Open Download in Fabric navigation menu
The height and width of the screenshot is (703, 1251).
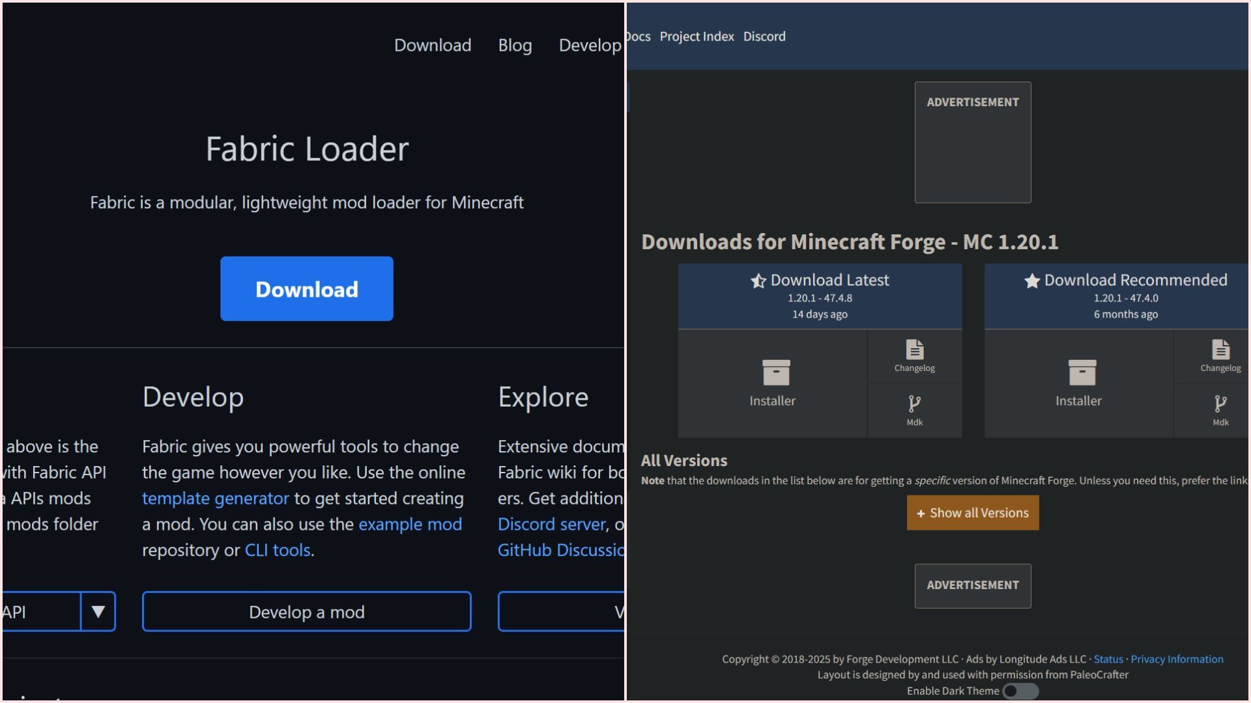point(433,45)
